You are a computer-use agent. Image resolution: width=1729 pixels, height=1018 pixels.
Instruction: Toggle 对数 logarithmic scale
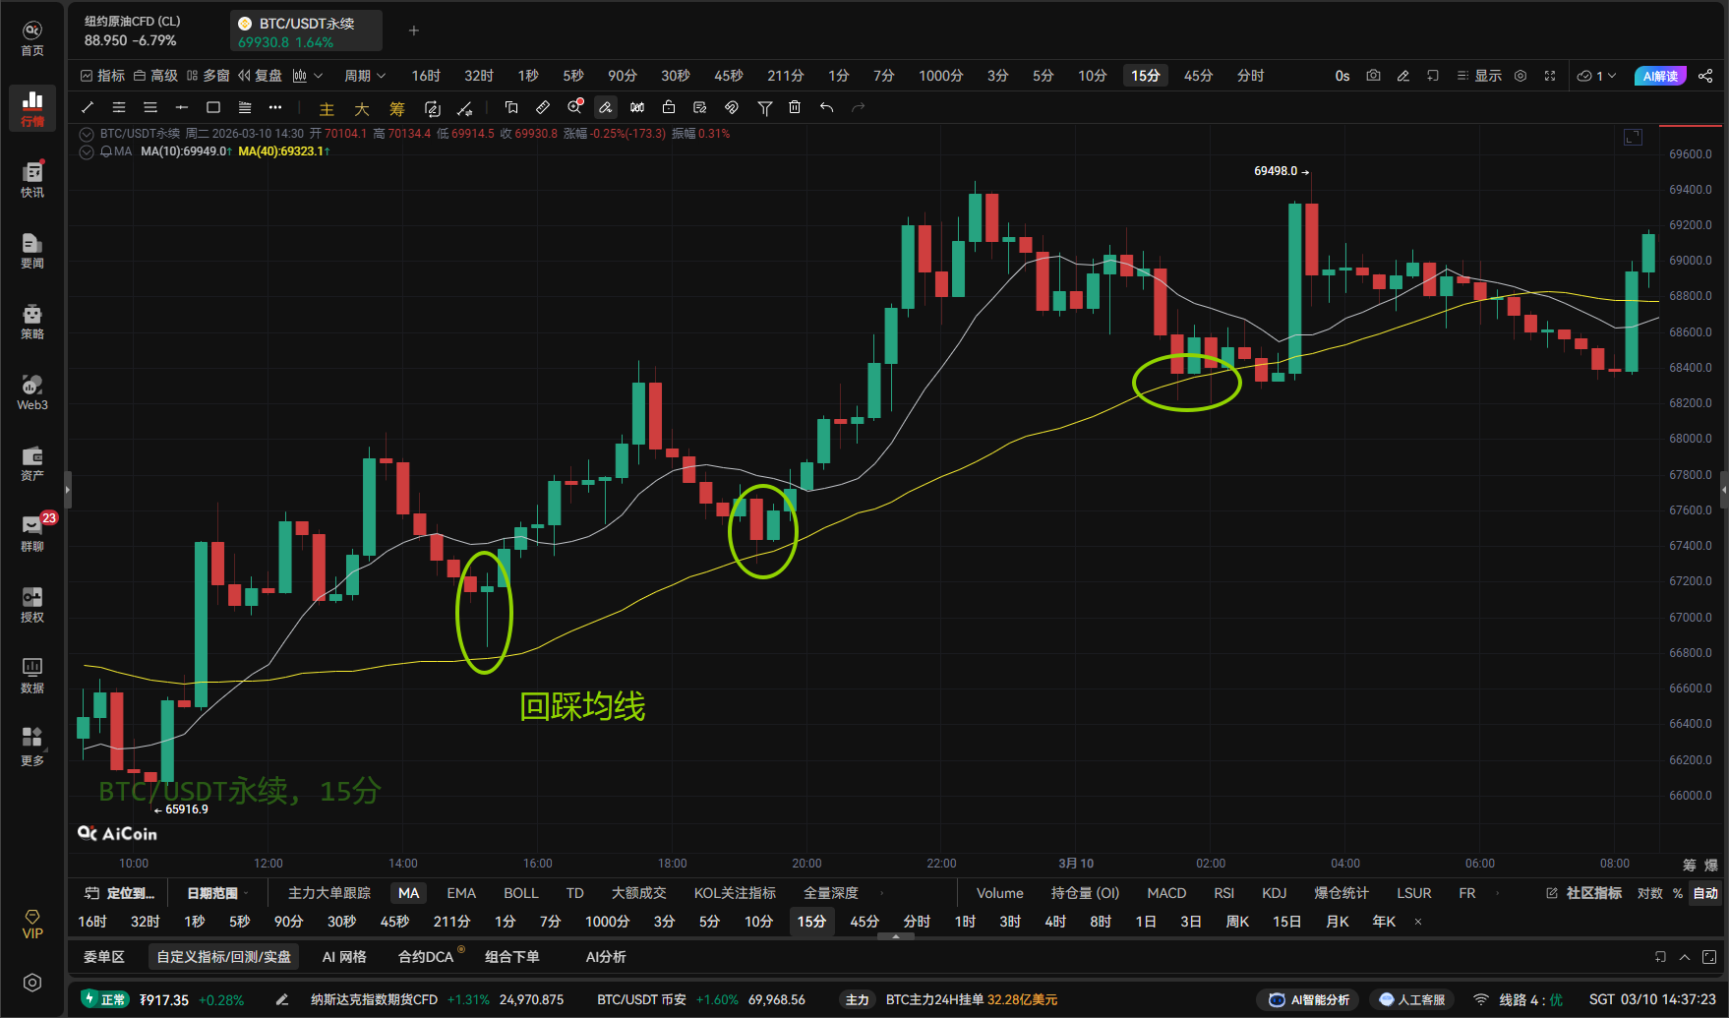click(1649, 893)
